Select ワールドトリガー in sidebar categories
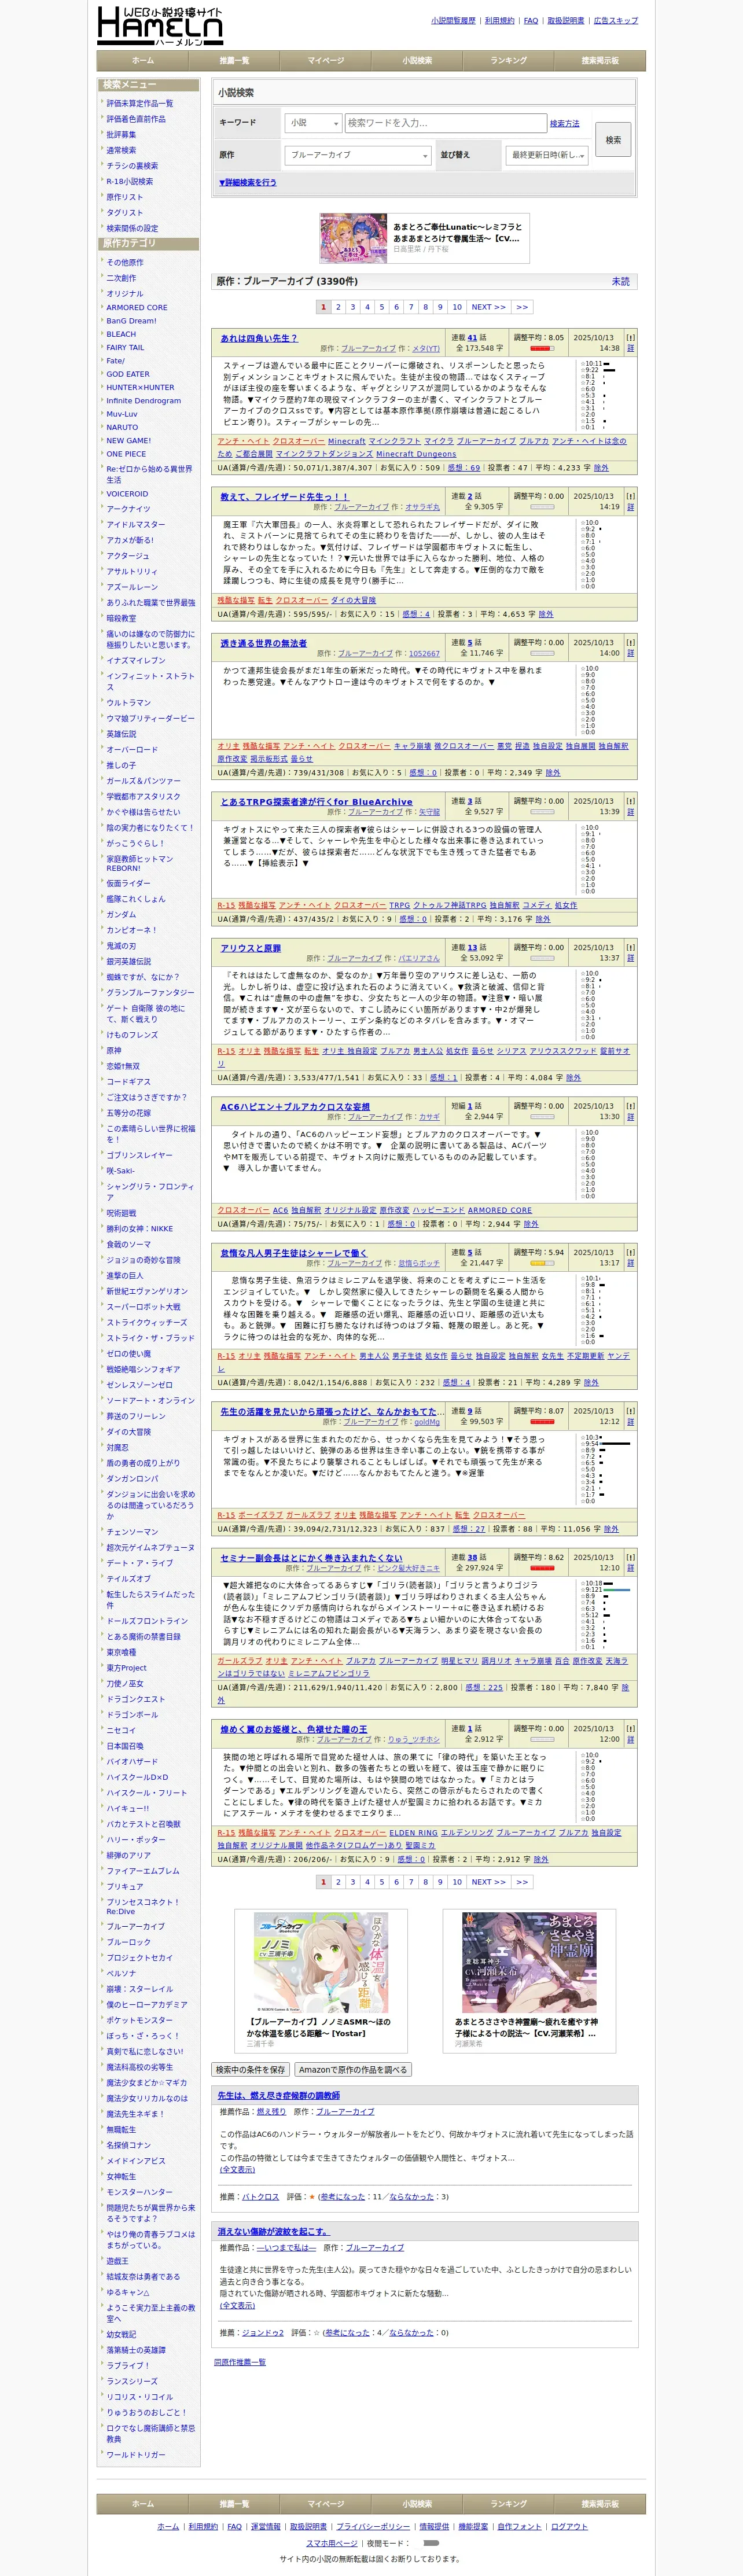 pos(136,2454)
